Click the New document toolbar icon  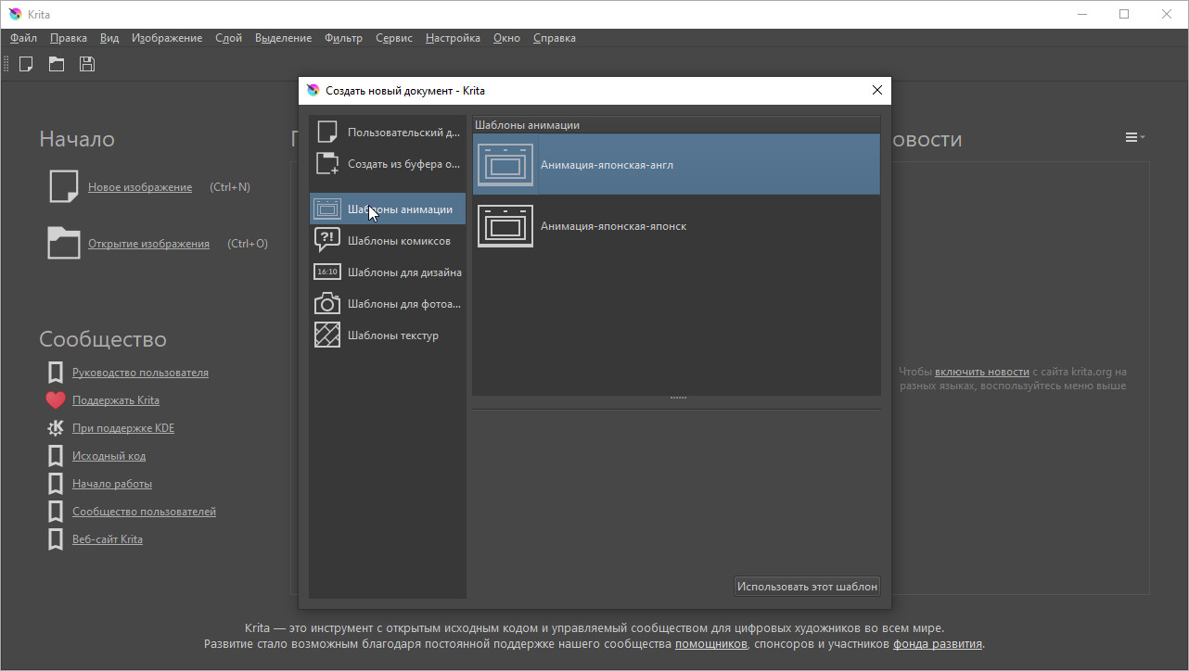(26, 64)
